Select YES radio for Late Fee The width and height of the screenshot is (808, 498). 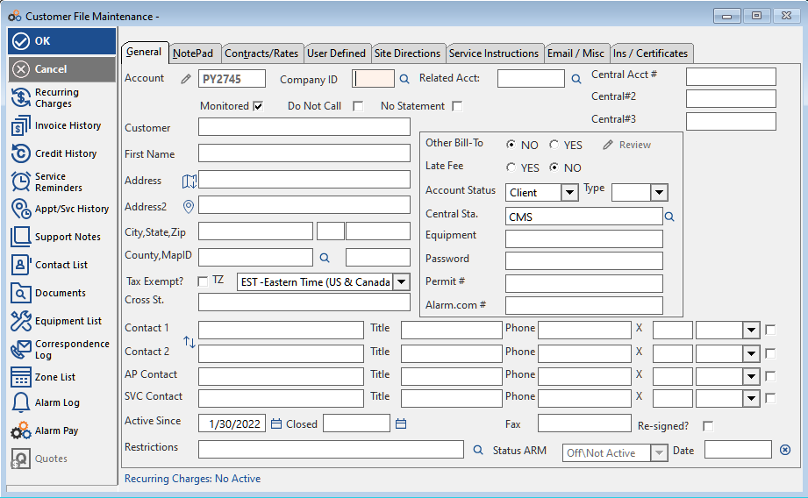511,167
